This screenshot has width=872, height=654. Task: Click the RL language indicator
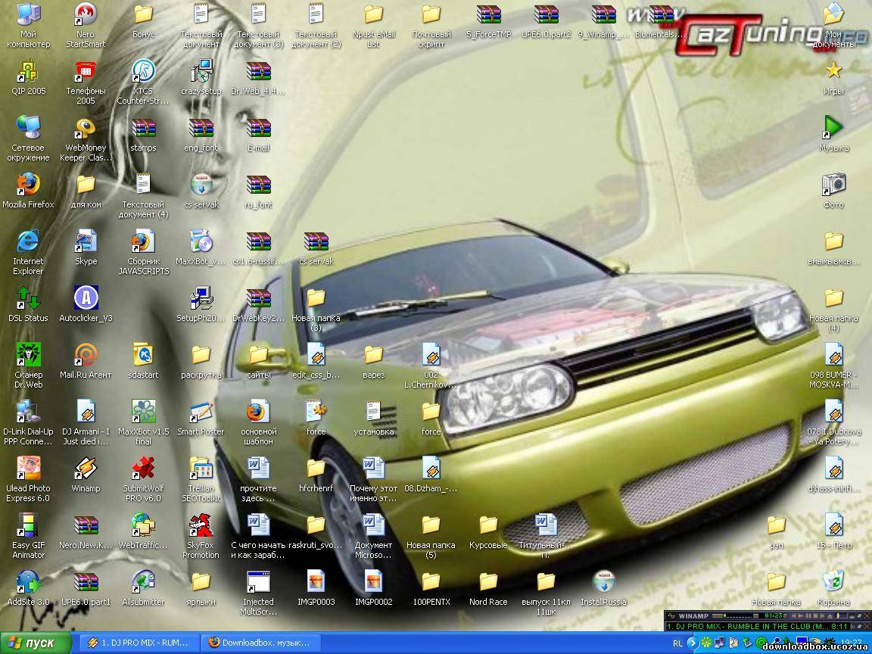pos(677,643)
